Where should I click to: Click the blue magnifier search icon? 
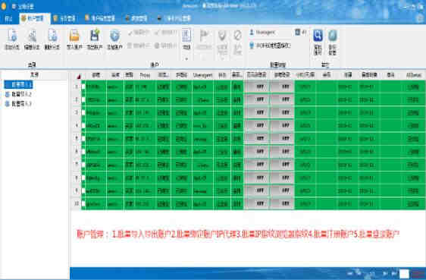tap(318, 36)
